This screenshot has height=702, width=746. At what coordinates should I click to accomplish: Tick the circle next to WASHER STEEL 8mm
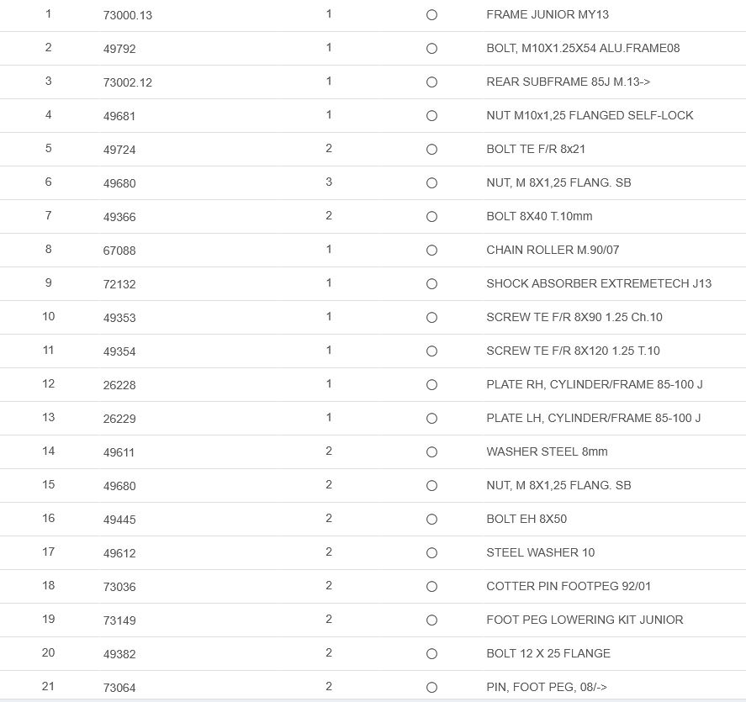[431, 452]
